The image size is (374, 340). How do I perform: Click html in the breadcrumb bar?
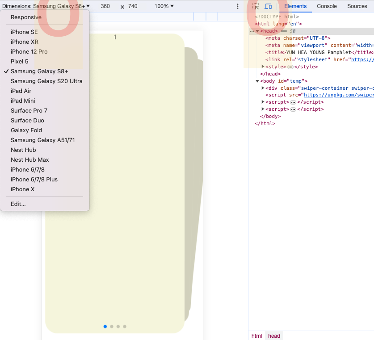point(256,336)
